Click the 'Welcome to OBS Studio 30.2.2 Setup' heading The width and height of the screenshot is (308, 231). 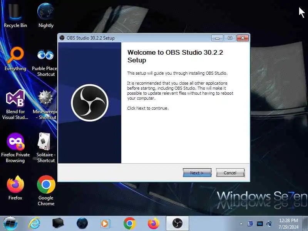point(175,56)
